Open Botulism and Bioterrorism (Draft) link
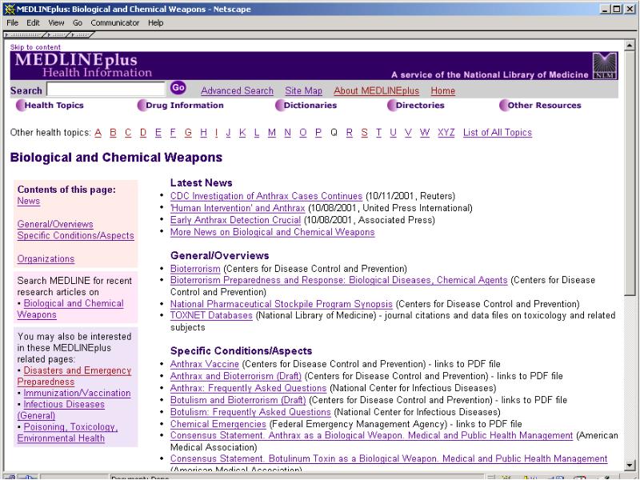 pyautogui.click(x=238, y=400)
